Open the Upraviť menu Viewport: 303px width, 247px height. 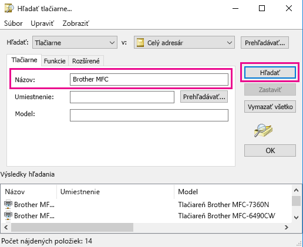[42, 23]
